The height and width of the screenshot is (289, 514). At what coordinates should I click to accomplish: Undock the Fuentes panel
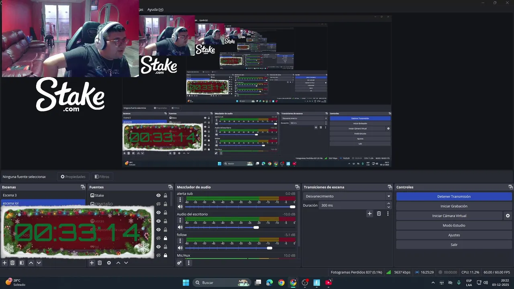click(x=170, y=187)
